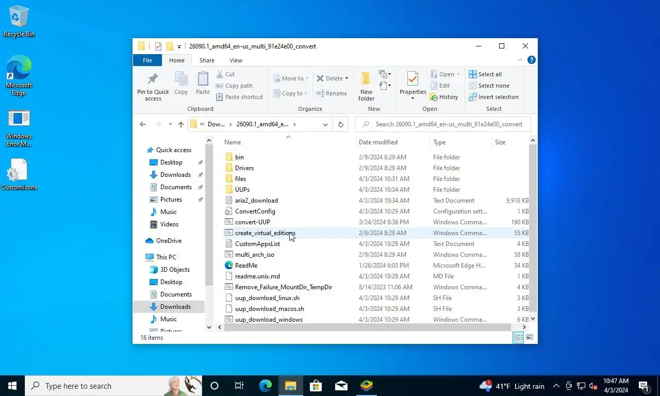Open the notification center icon

click(644, 386)
